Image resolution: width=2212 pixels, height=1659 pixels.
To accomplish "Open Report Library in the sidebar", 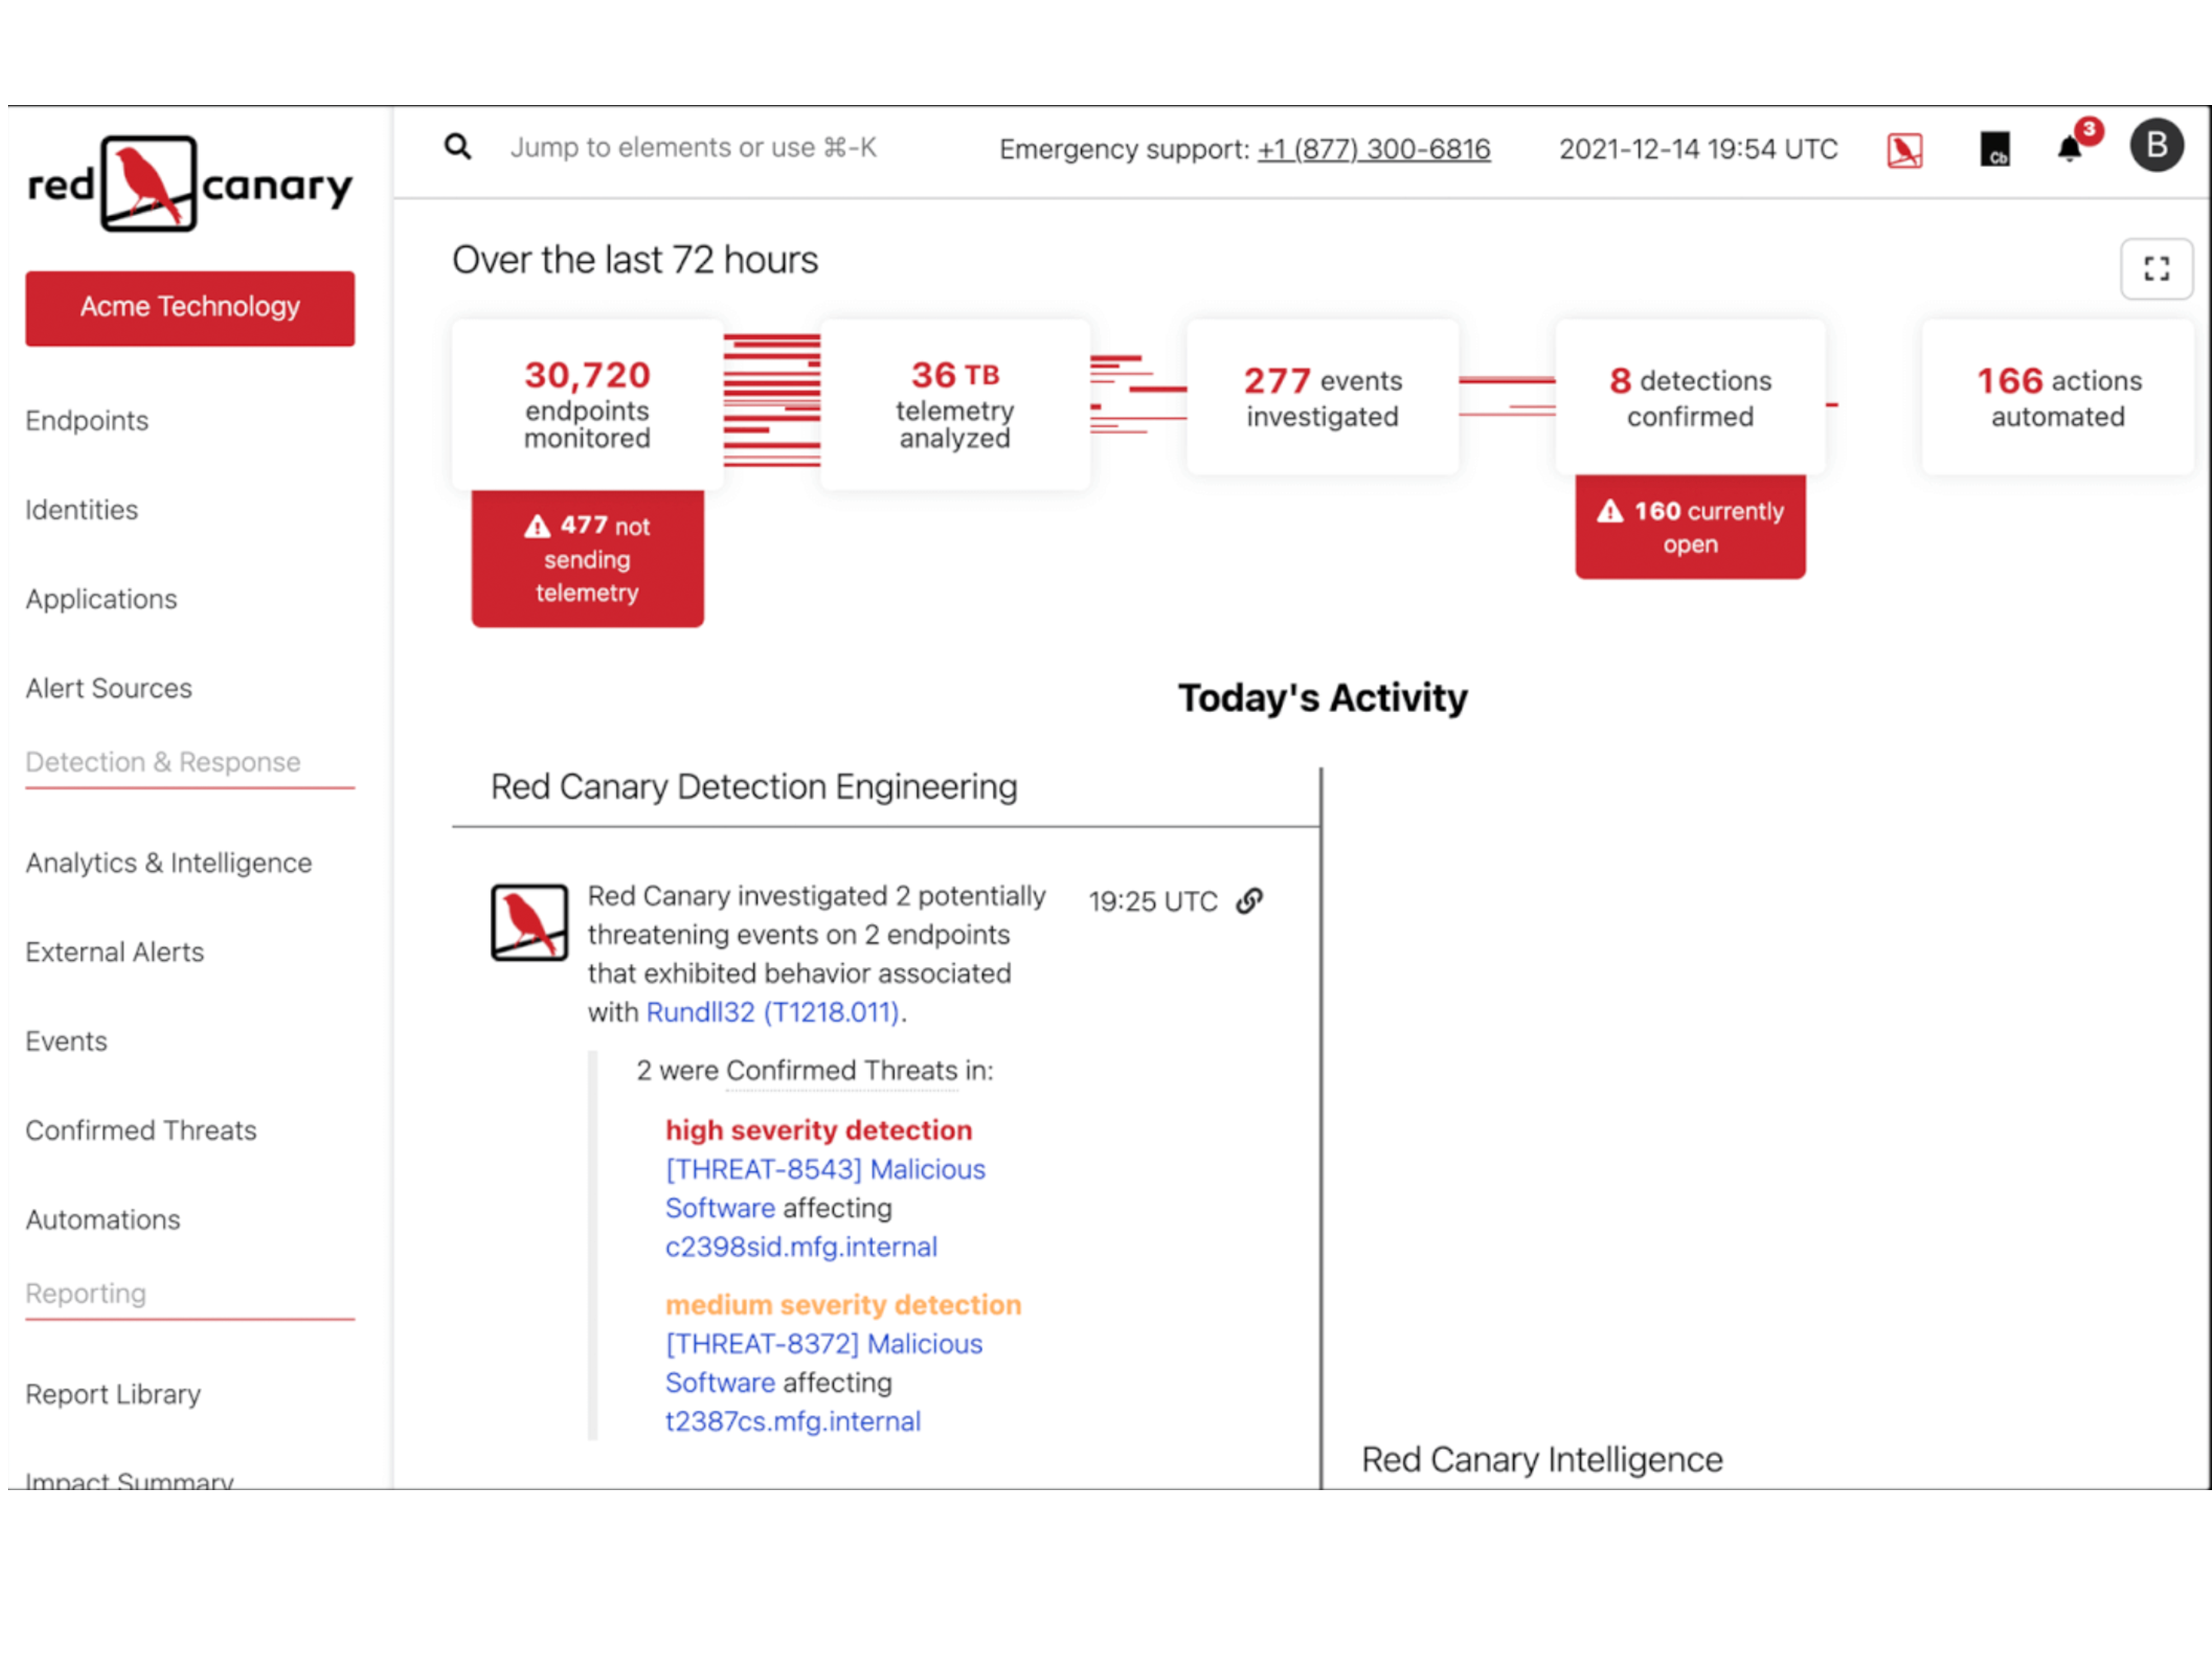I will [x=113, y=1394].
